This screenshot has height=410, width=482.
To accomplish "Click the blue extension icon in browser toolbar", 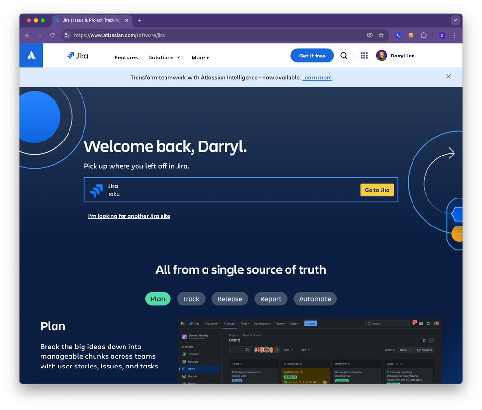I will pos(398,35).
